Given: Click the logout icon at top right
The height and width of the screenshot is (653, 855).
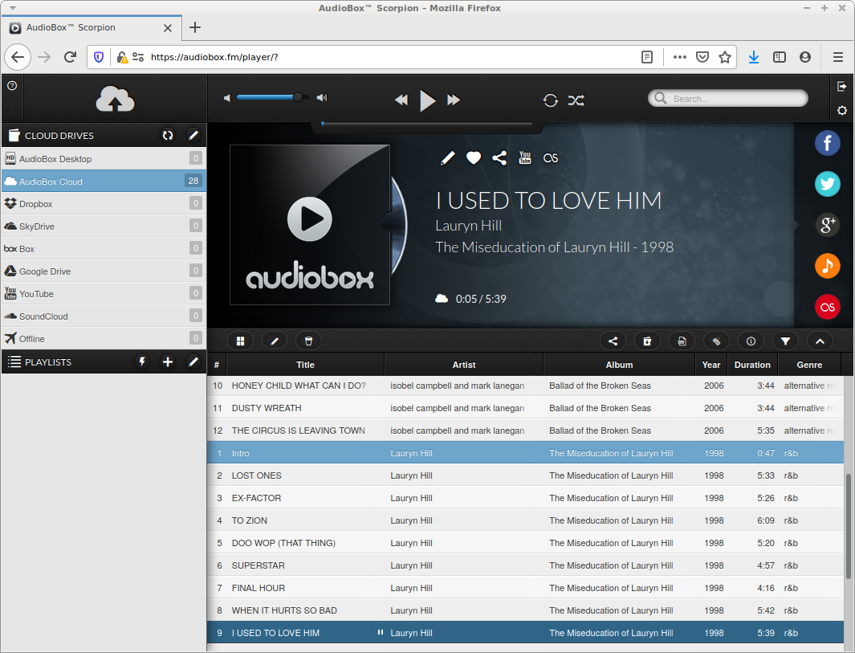Looking at the screenshot, I should coord(842,86).
